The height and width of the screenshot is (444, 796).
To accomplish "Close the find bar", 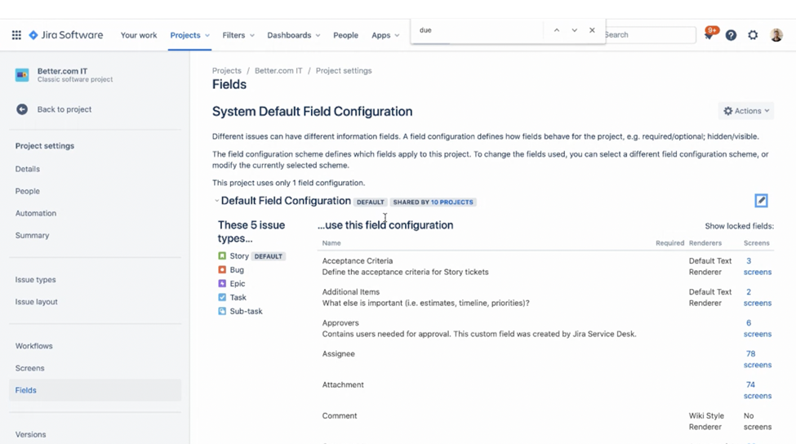I will [592, 30].
